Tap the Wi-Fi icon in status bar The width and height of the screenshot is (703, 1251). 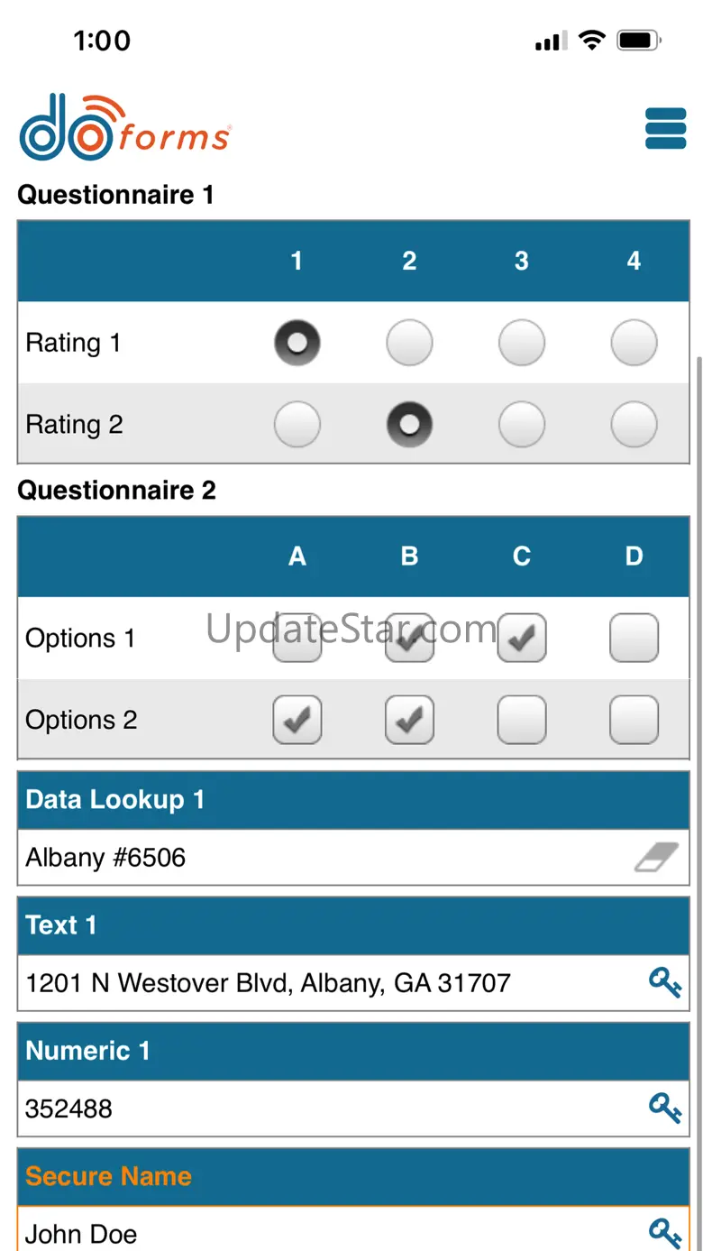click(x=591, y=41)
